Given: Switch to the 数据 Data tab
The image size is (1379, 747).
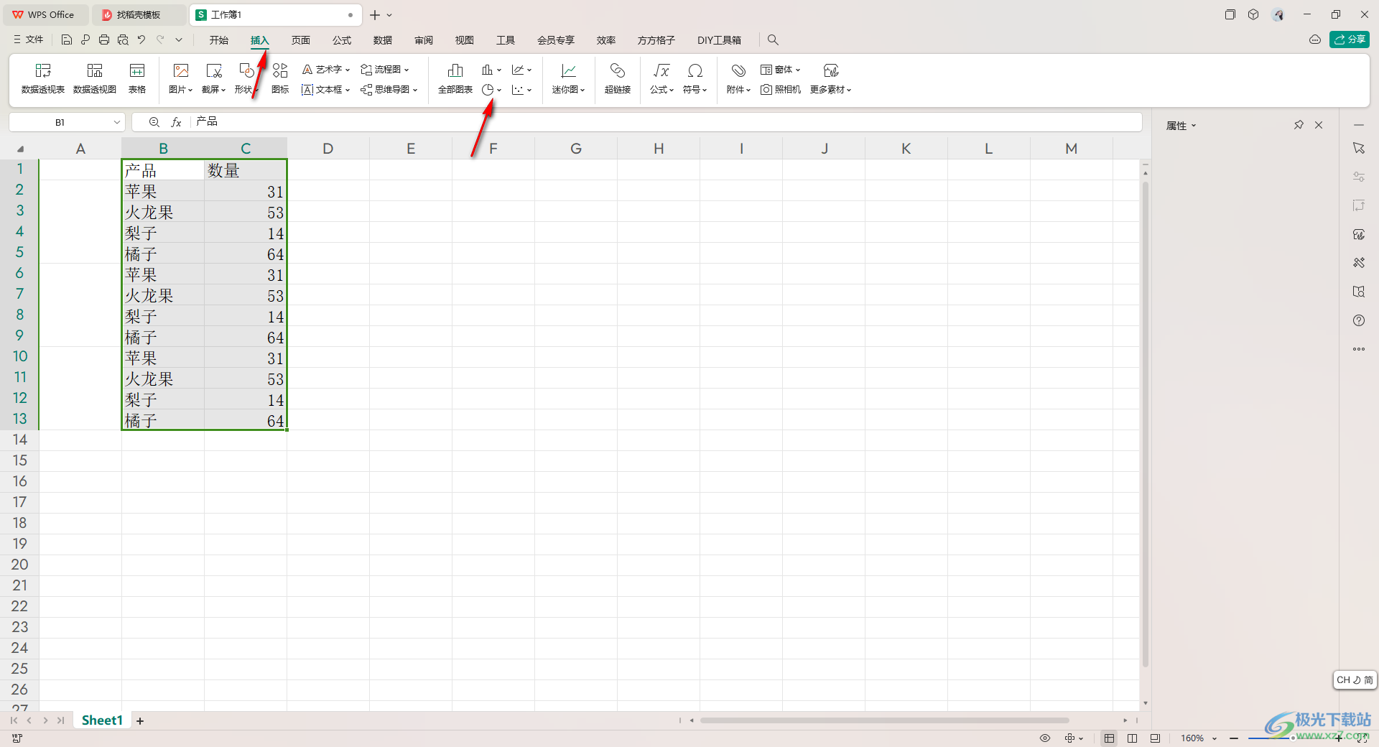Looking at the screenshot, I should pyautogui.click(x=383, y=40).
